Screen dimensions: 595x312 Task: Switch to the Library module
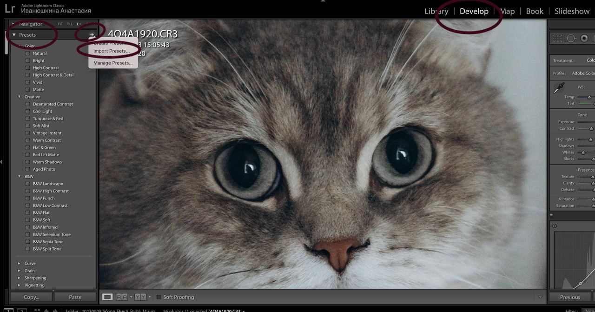tap(436, 11)
